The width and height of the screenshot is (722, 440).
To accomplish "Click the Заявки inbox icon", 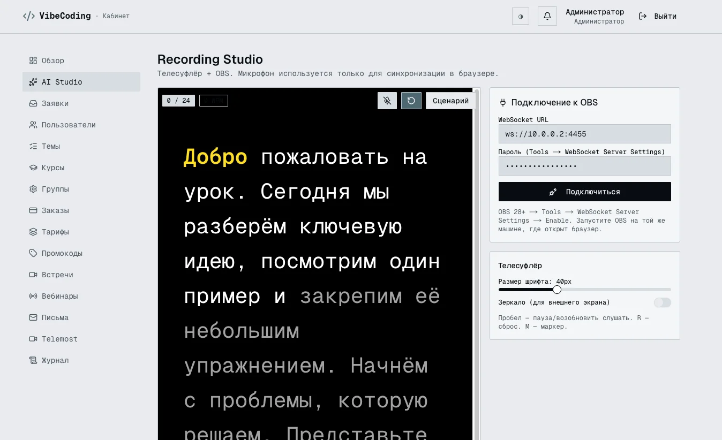I will (33, 103).
